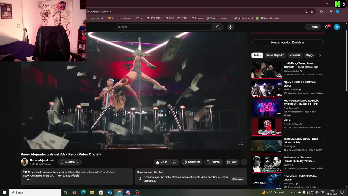Select the Anuel AA filter chip
Screen dimensions: 348x196
[295, 55]
